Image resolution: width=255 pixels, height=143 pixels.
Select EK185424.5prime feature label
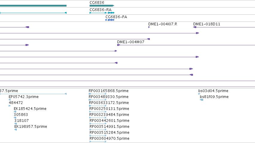click(30, 109)
